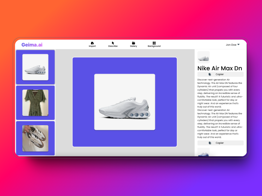Click the Nike Air Max Dn title
Viewport: 262px width, 196px height.
pos(219,68)
